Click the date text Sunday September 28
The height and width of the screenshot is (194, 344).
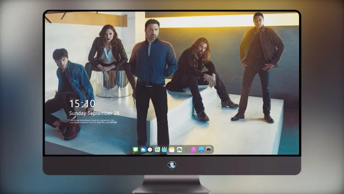[x=94, y=113]
